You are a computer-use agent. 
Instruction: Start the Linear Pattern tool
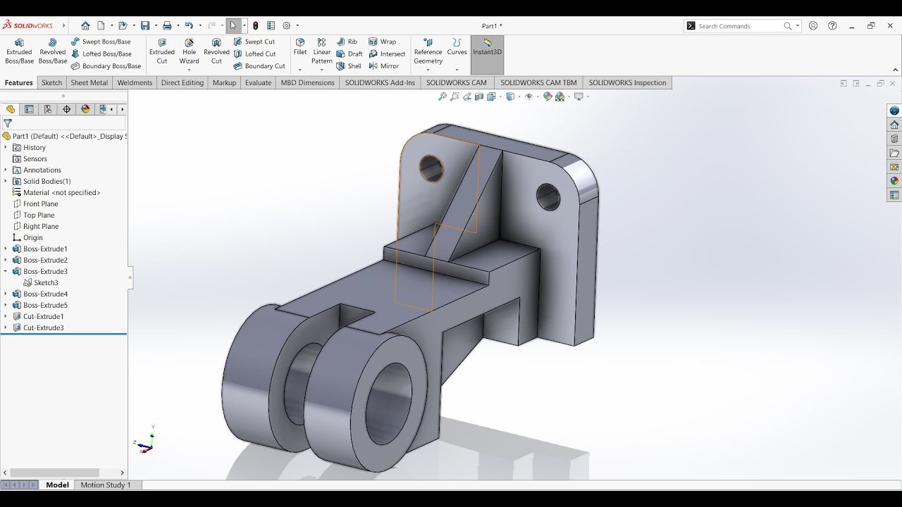click(321, 51)
